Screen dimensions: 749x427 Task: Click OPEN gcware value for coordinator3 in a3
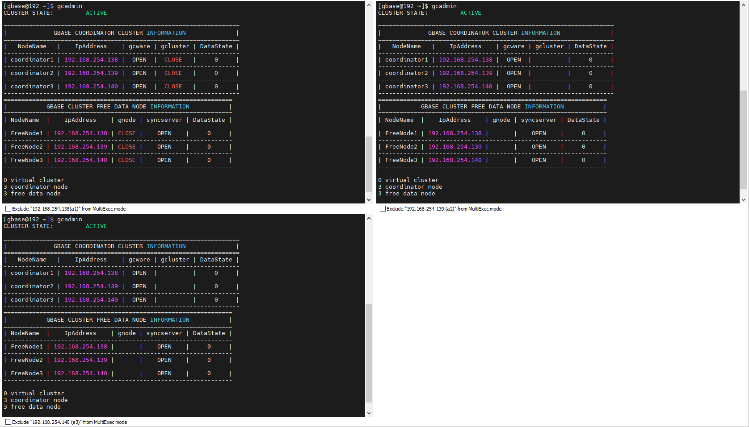pos(139,300)
